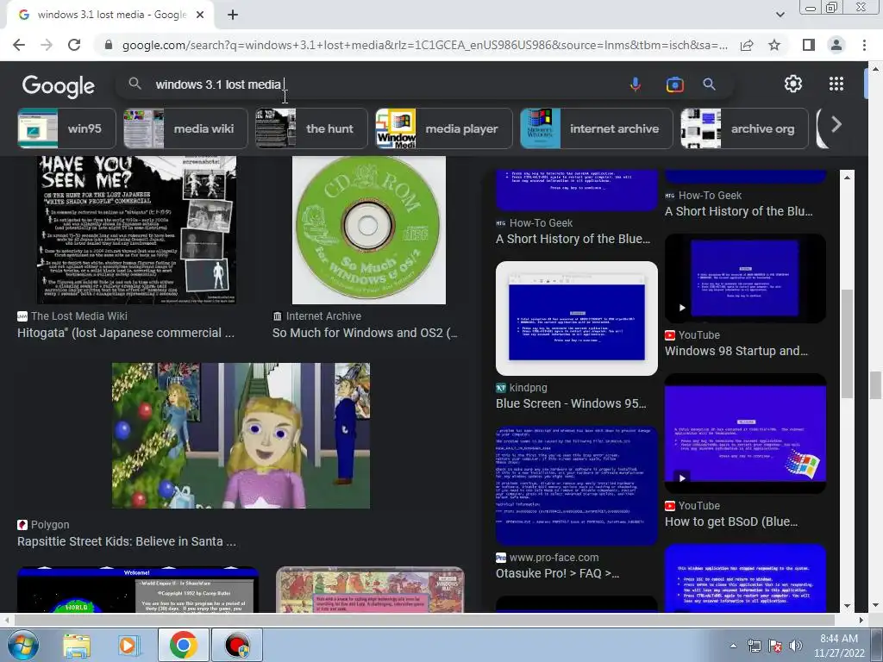The image size is (883, 662).
Task: Select the media player filter chip
Action: [x=444, y=128]
